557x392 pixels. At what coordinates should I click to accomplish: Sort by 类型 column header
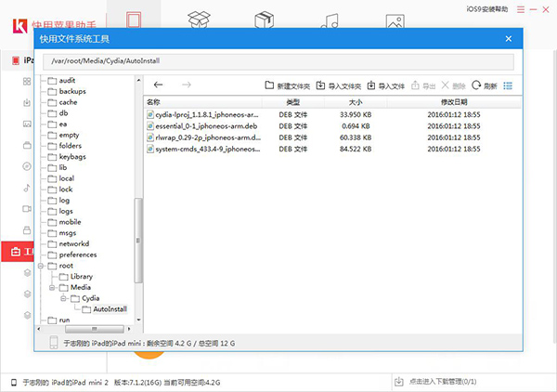pyautogui.click(x=293, y=102)
